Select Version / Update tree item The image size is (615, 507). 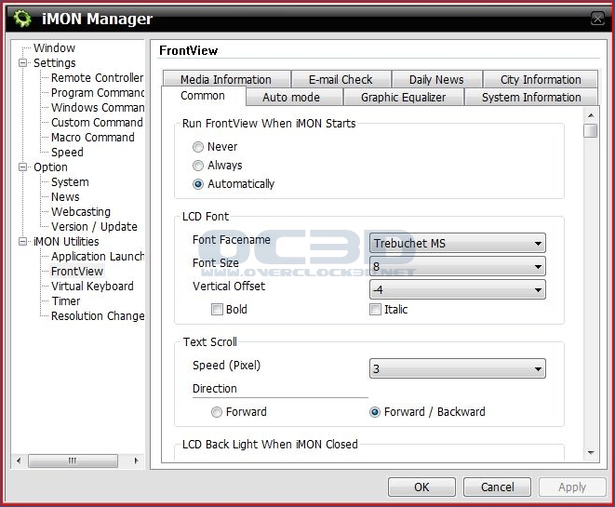click(x=94, y=227)
